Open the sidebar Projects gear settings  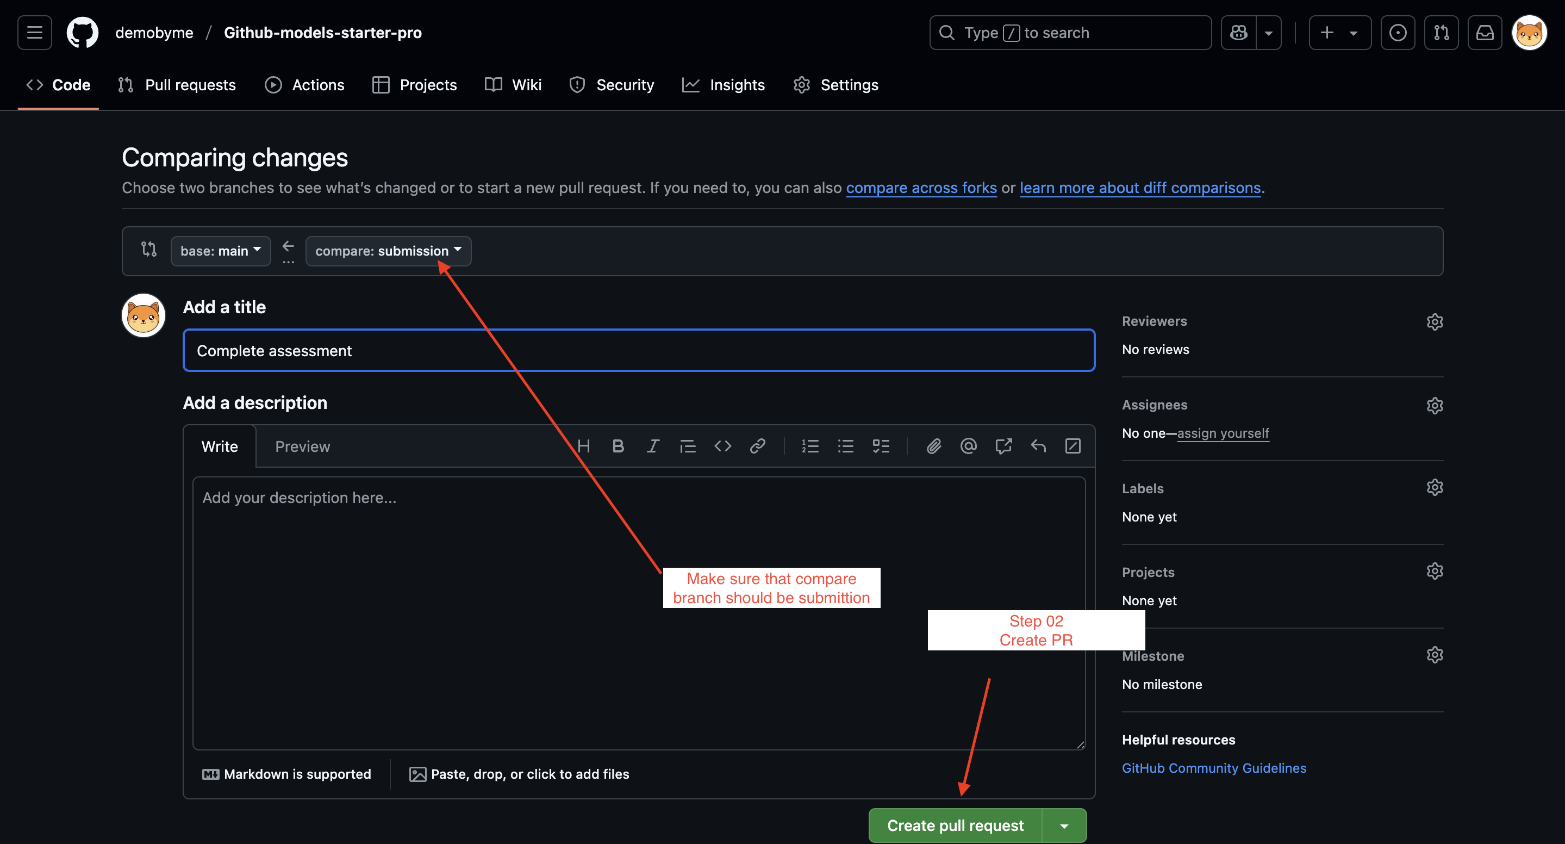point(1434,570)
